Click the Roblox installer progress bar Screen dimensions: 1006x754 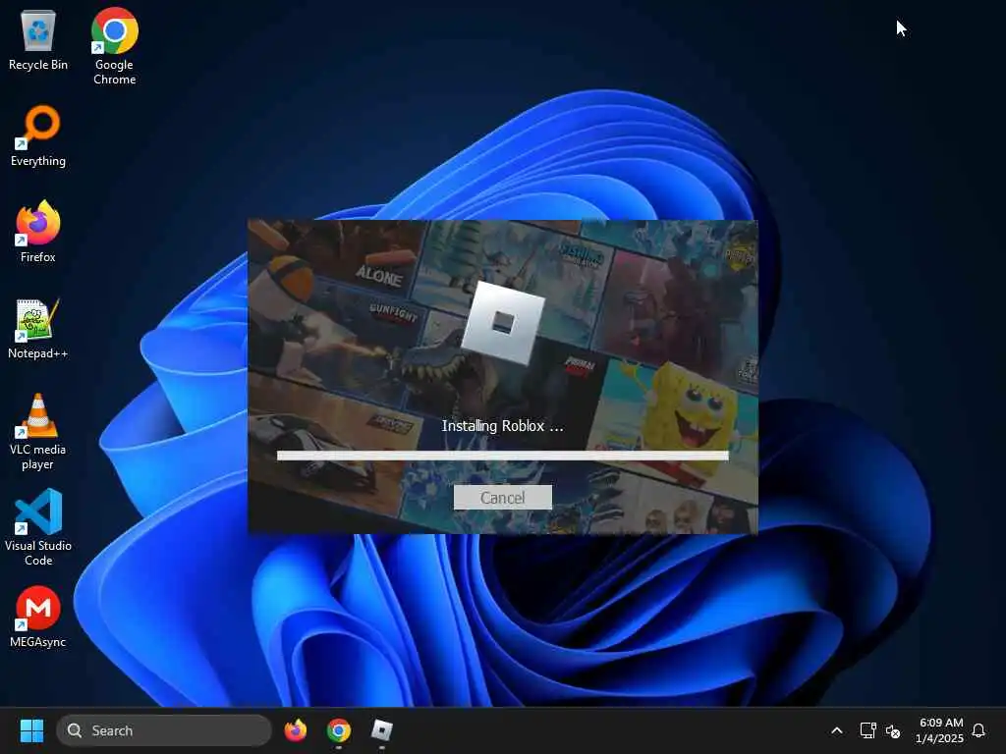[502, 456]
